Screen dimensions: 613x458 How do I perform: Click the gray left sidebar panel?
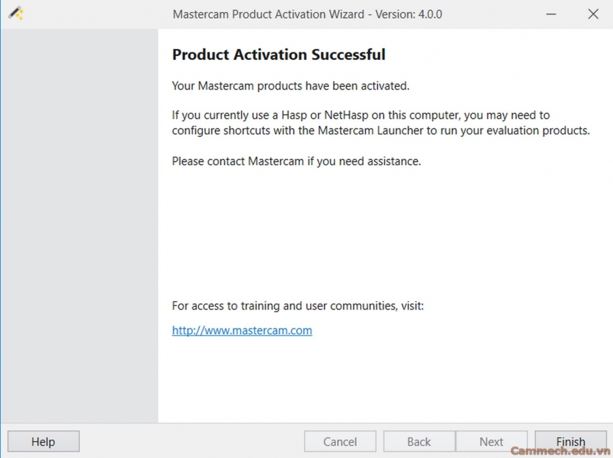79,225
